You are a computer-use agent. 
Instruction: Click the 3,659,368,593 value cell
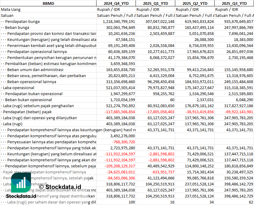(121, 64)
